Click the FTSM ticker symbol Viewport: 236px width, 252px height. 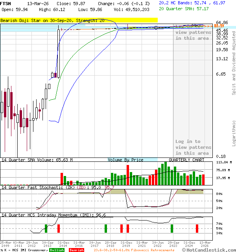[6, 3]
